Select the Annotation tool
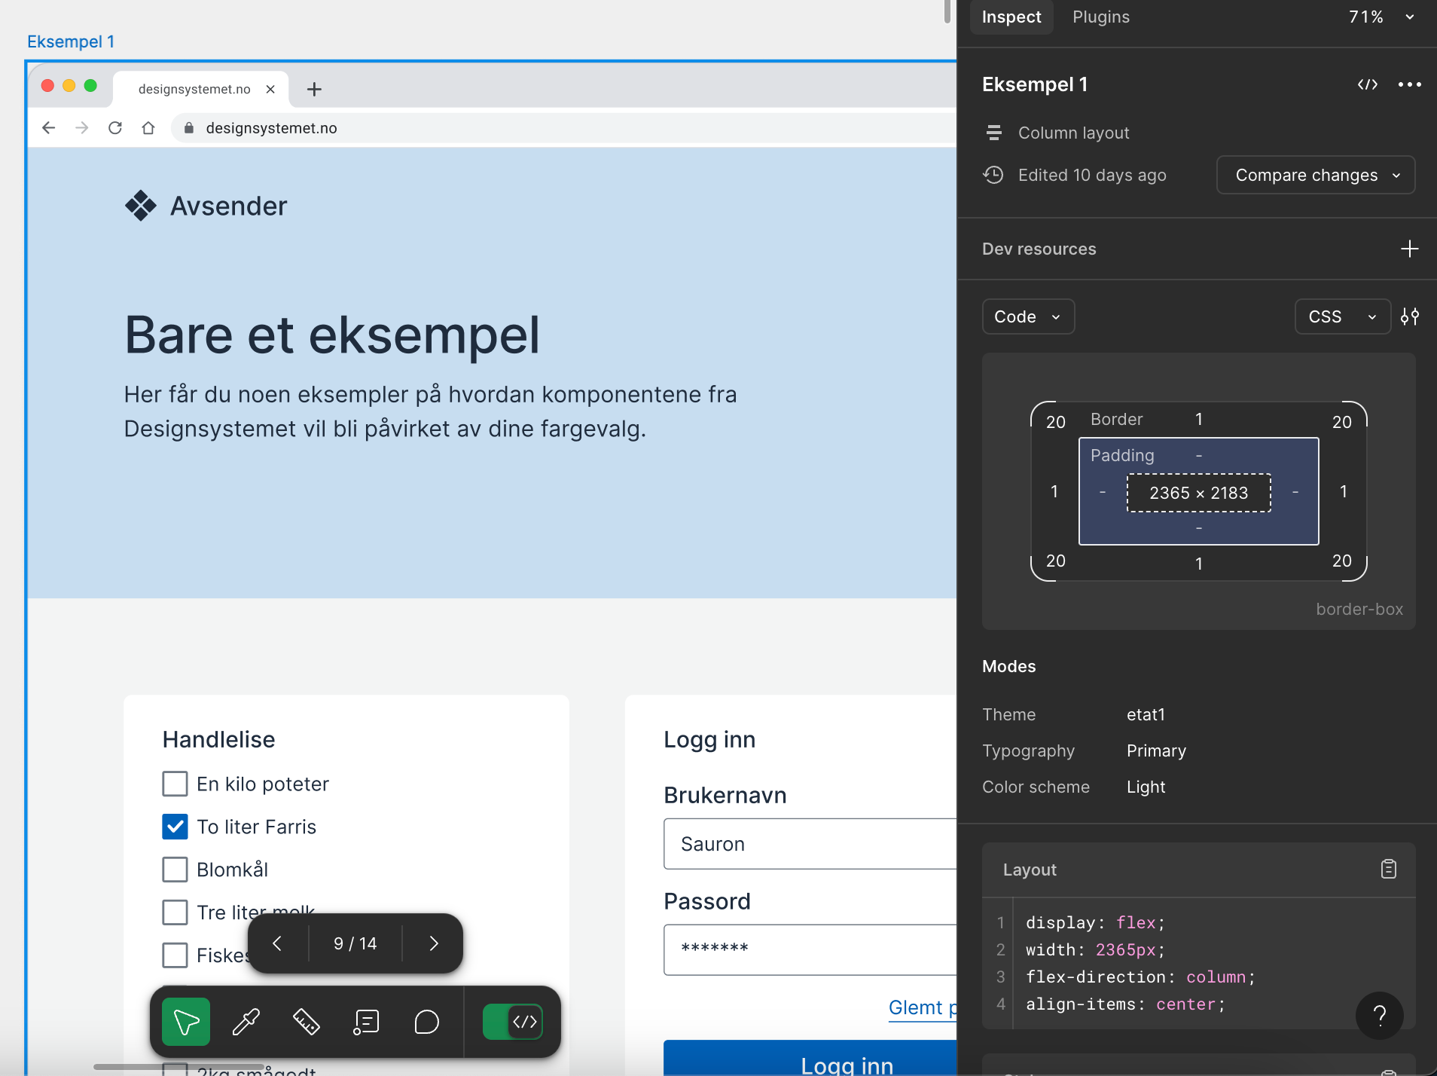 366,1022
